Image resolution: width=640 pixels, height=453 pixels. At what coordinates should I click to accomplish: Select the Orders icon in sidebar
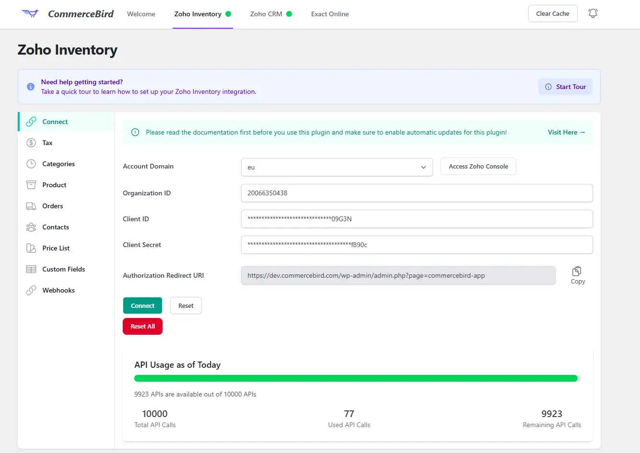[x=30, y=206]
